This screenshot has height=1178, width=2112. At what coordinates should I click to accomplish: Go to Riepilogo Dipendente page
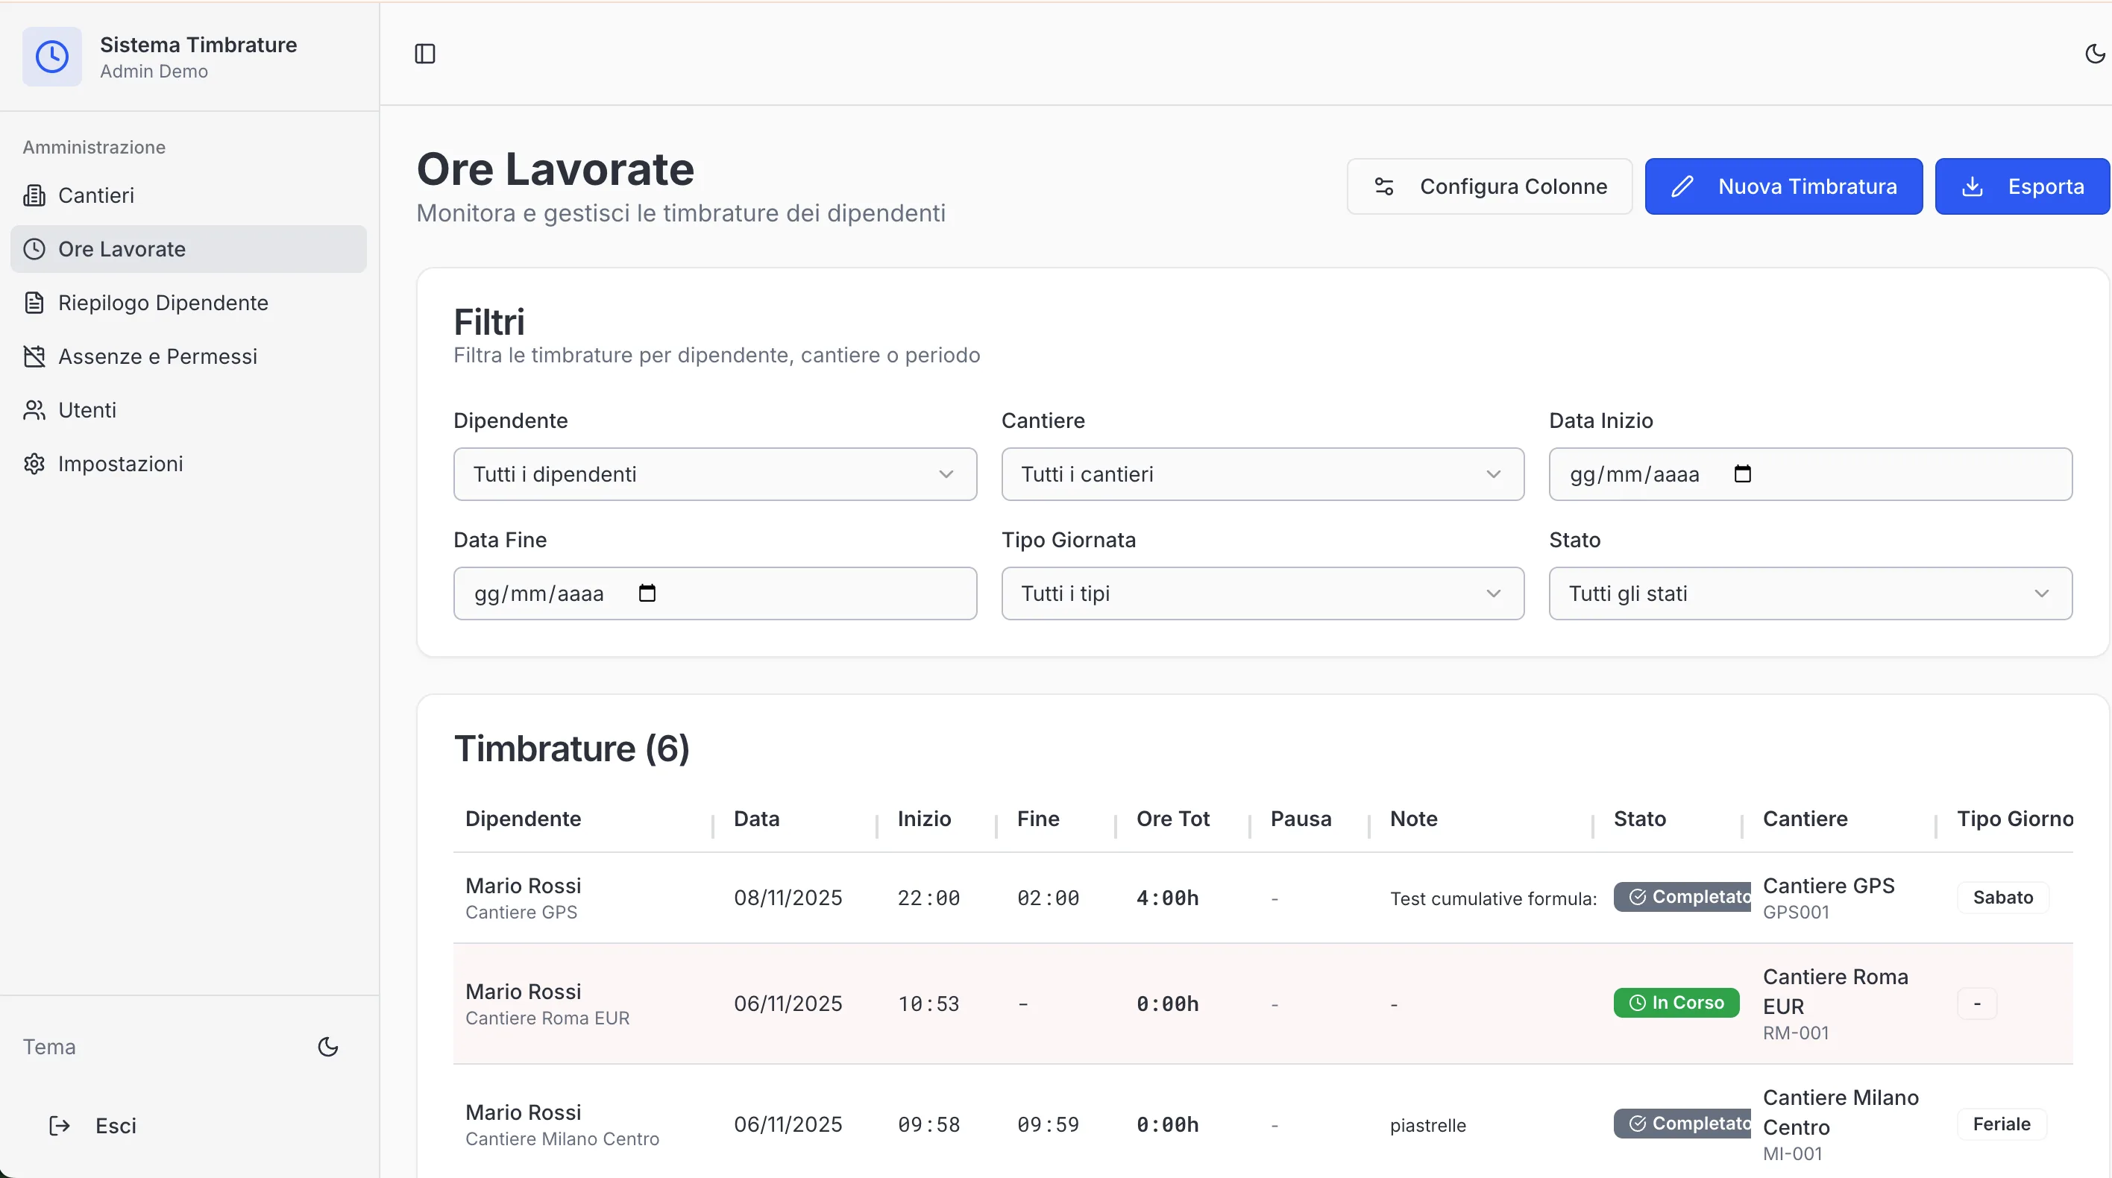point(163,303)
